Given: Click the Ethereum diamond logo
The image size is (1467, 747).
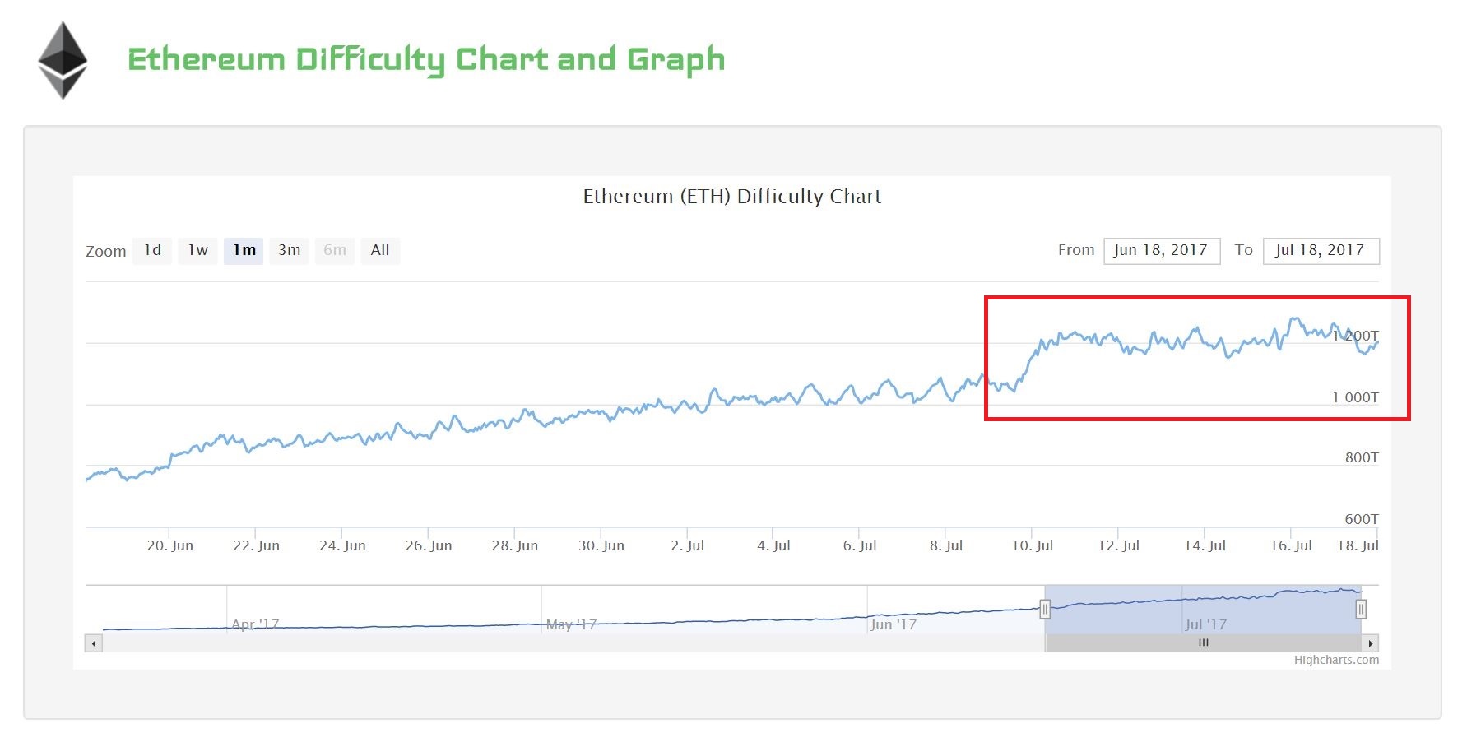Looking at the screenshot, I should 63,60.
